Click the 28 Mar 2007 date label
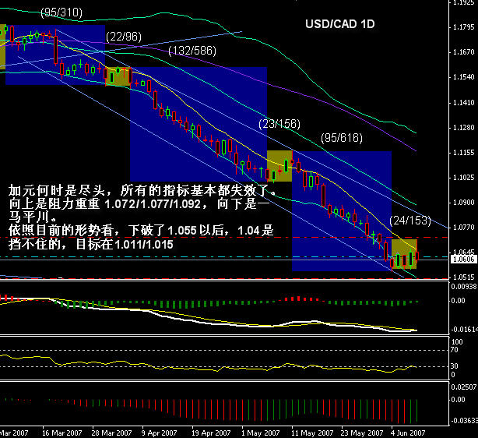Image resolution: width=478 pixels, height=438 pixels. 111,433
